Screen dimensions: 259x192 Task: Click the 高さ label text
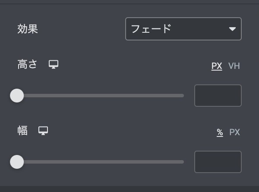(x=28, y=65)
